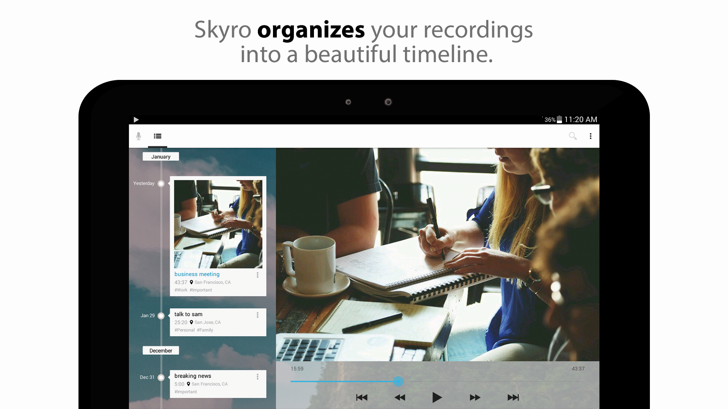The height and width of the screenshot is (409, 728).
Task: Open options menu for talk to sam
Action: [x=257, y=315]
